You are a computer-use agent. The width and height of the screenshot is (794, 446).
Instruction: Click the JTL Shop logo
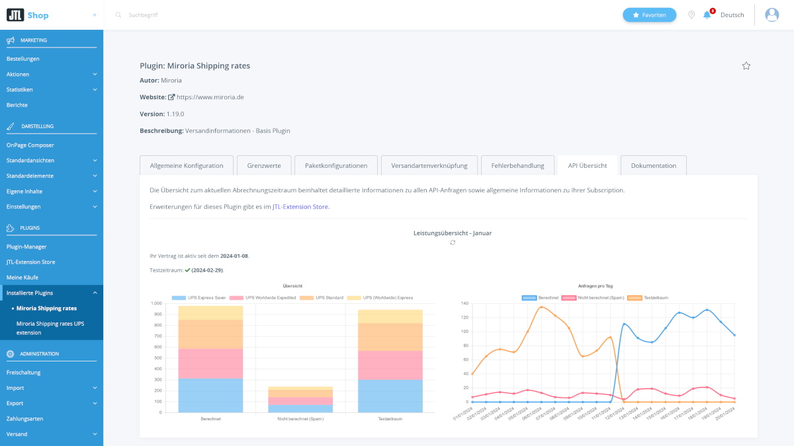27,15
